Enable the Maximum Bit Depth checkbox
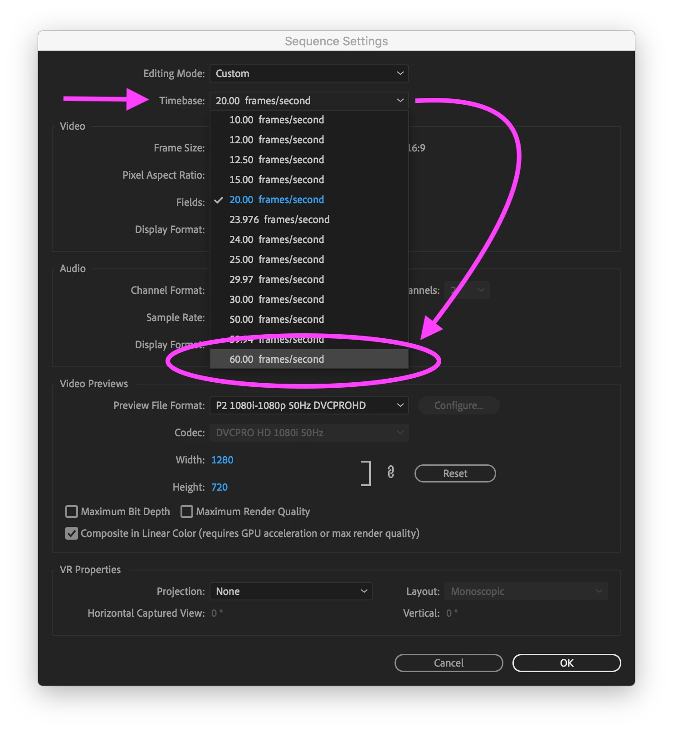Screen dimensions: 673x731 72,512
